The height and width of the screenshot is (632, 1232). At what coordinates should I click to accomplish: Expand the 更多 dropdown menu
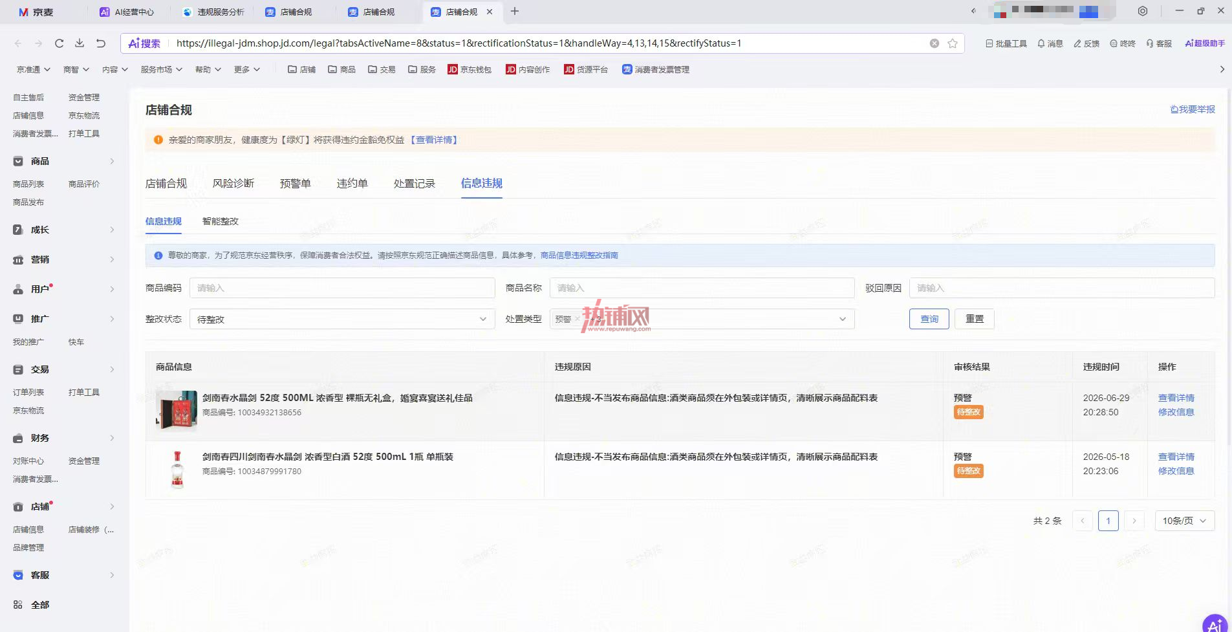point(247,69)
